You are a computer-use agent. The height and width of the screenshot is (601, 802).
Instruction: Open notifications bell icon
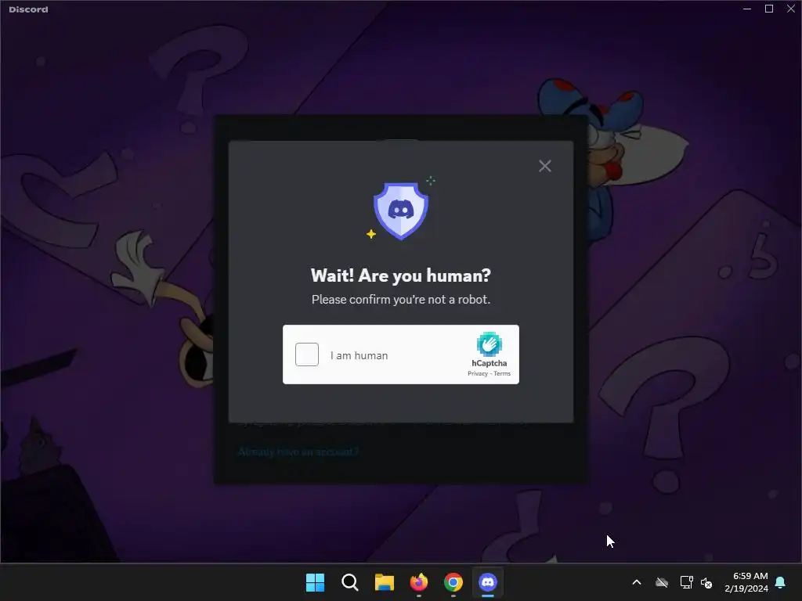point(781,582)
